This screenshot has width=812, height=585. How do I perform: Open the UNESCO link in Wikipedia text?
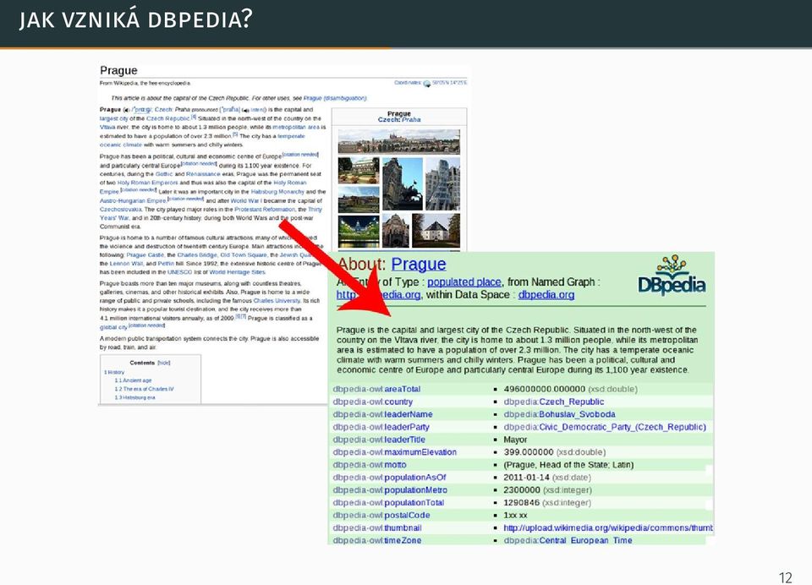click(x=179, y=272)
